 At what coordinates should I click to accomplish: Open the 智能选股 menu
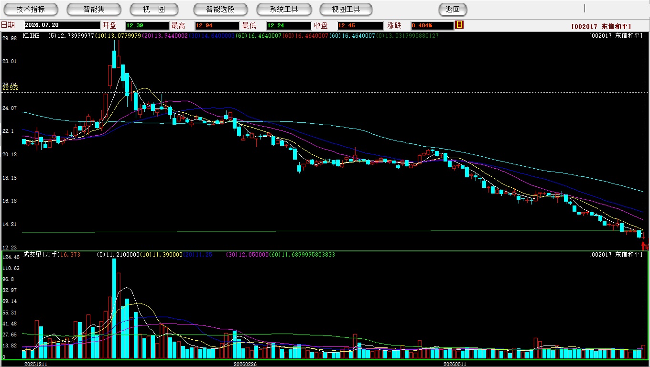coord(220,9)
